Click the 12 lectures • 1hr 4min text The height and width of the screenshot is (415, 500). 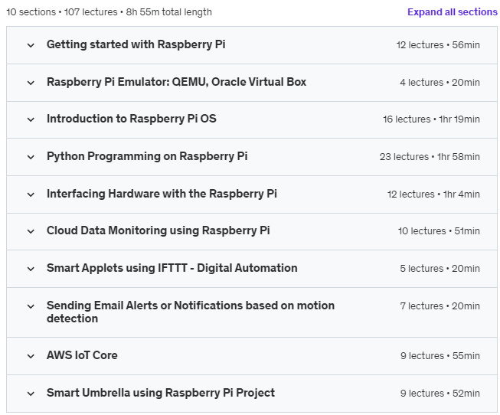tap(433, 194)
